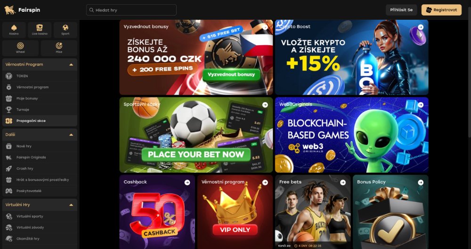Open Crash hry sidebar item
The image size is (471, 249).
pos(40,169)
